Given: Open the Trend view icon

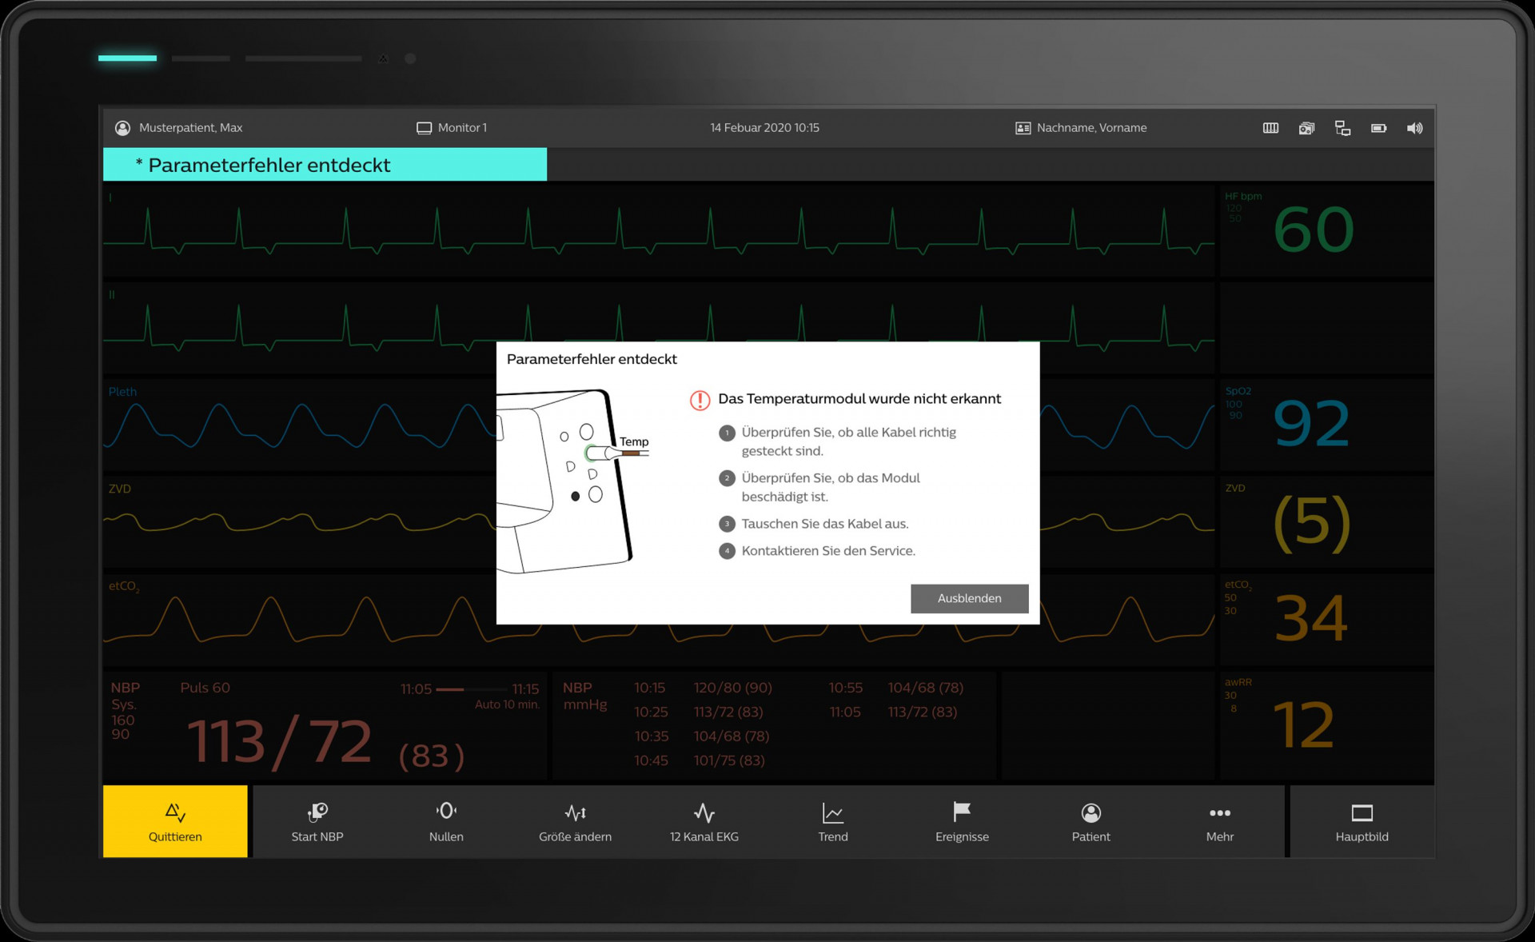Looking at the screenshot, I should pyautogui.click(x=832, y=821).
